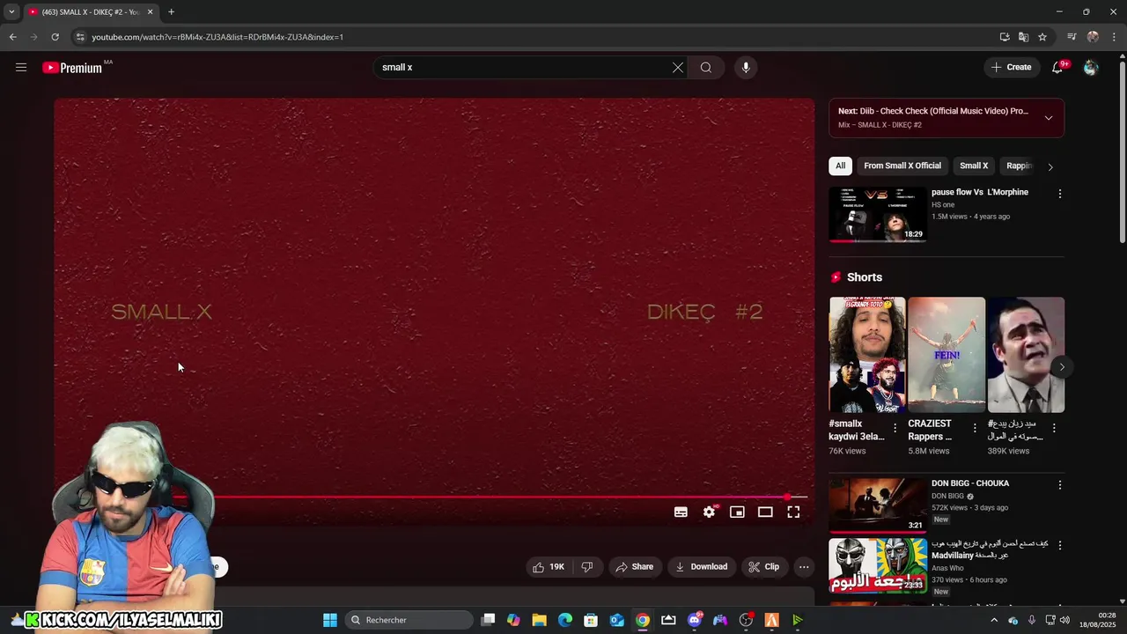Screen dimensions: 1127x634
Task: Click the address bar URL
Action: pyautogui.click(x=217, y=37)
